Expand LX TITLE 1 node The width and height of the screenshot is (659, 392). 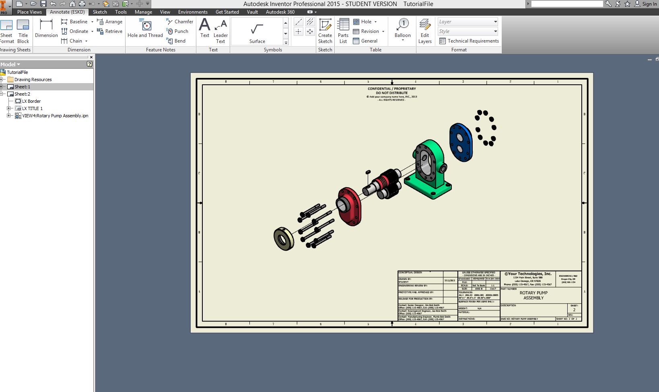coord(9,108)
